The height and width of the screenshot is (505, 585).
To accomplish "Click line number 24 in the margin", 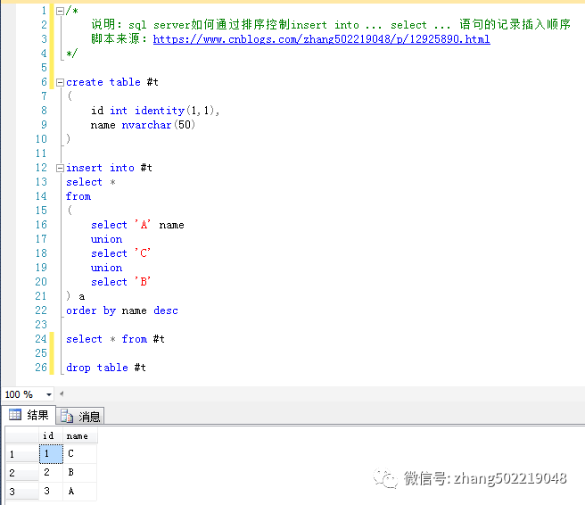I will point(41,339).
